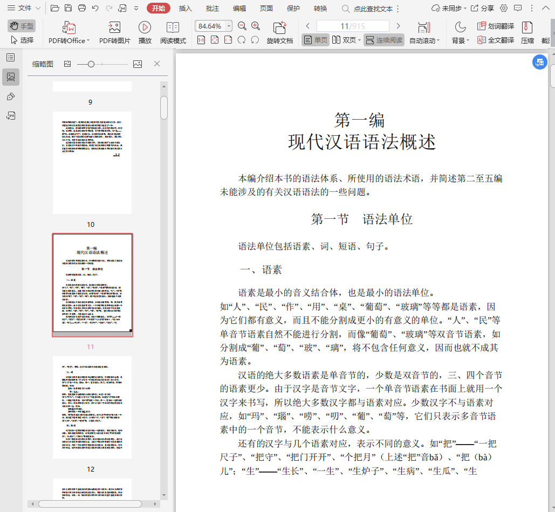Start 播放 slideshow playback
Screen dimensions: 555x512
tap(145, 32)
